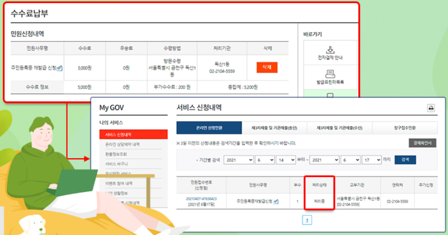Screen dimensions: 448x235
Task: Click the 바로가기 heading
Action: [312, 34]
